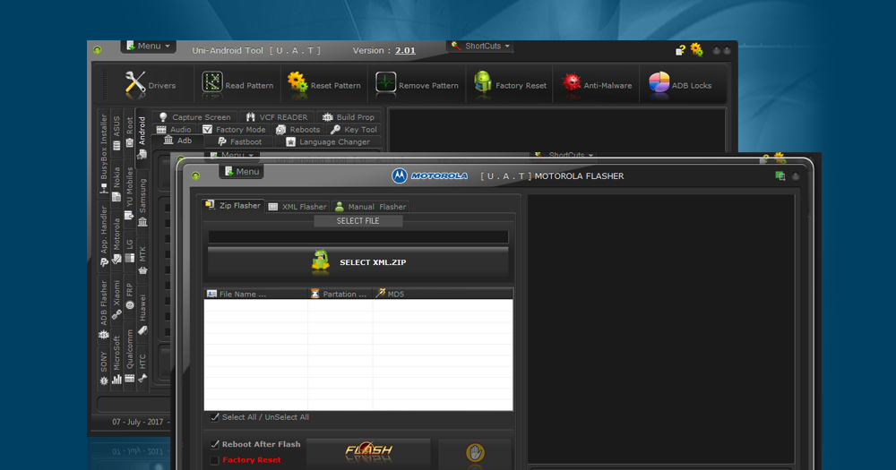The width and height of the screenshot is (896, 470).
Task: Click the Read Pattern tool icon
Action: click(212, 82)
